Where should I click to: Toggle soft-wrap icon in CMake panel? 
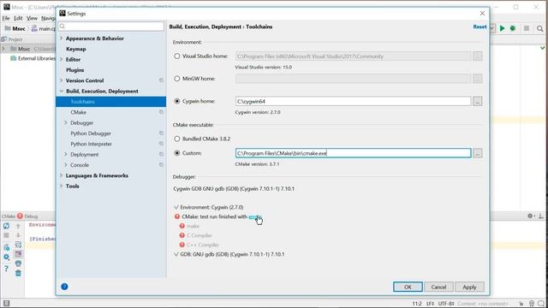click(18, 245)
